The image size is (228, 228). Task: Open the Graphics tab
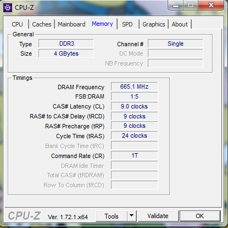(x=154, y=24)
